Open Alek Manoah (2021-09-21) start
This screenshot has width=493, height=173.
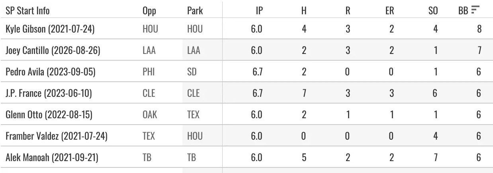[x=52, y=157]
